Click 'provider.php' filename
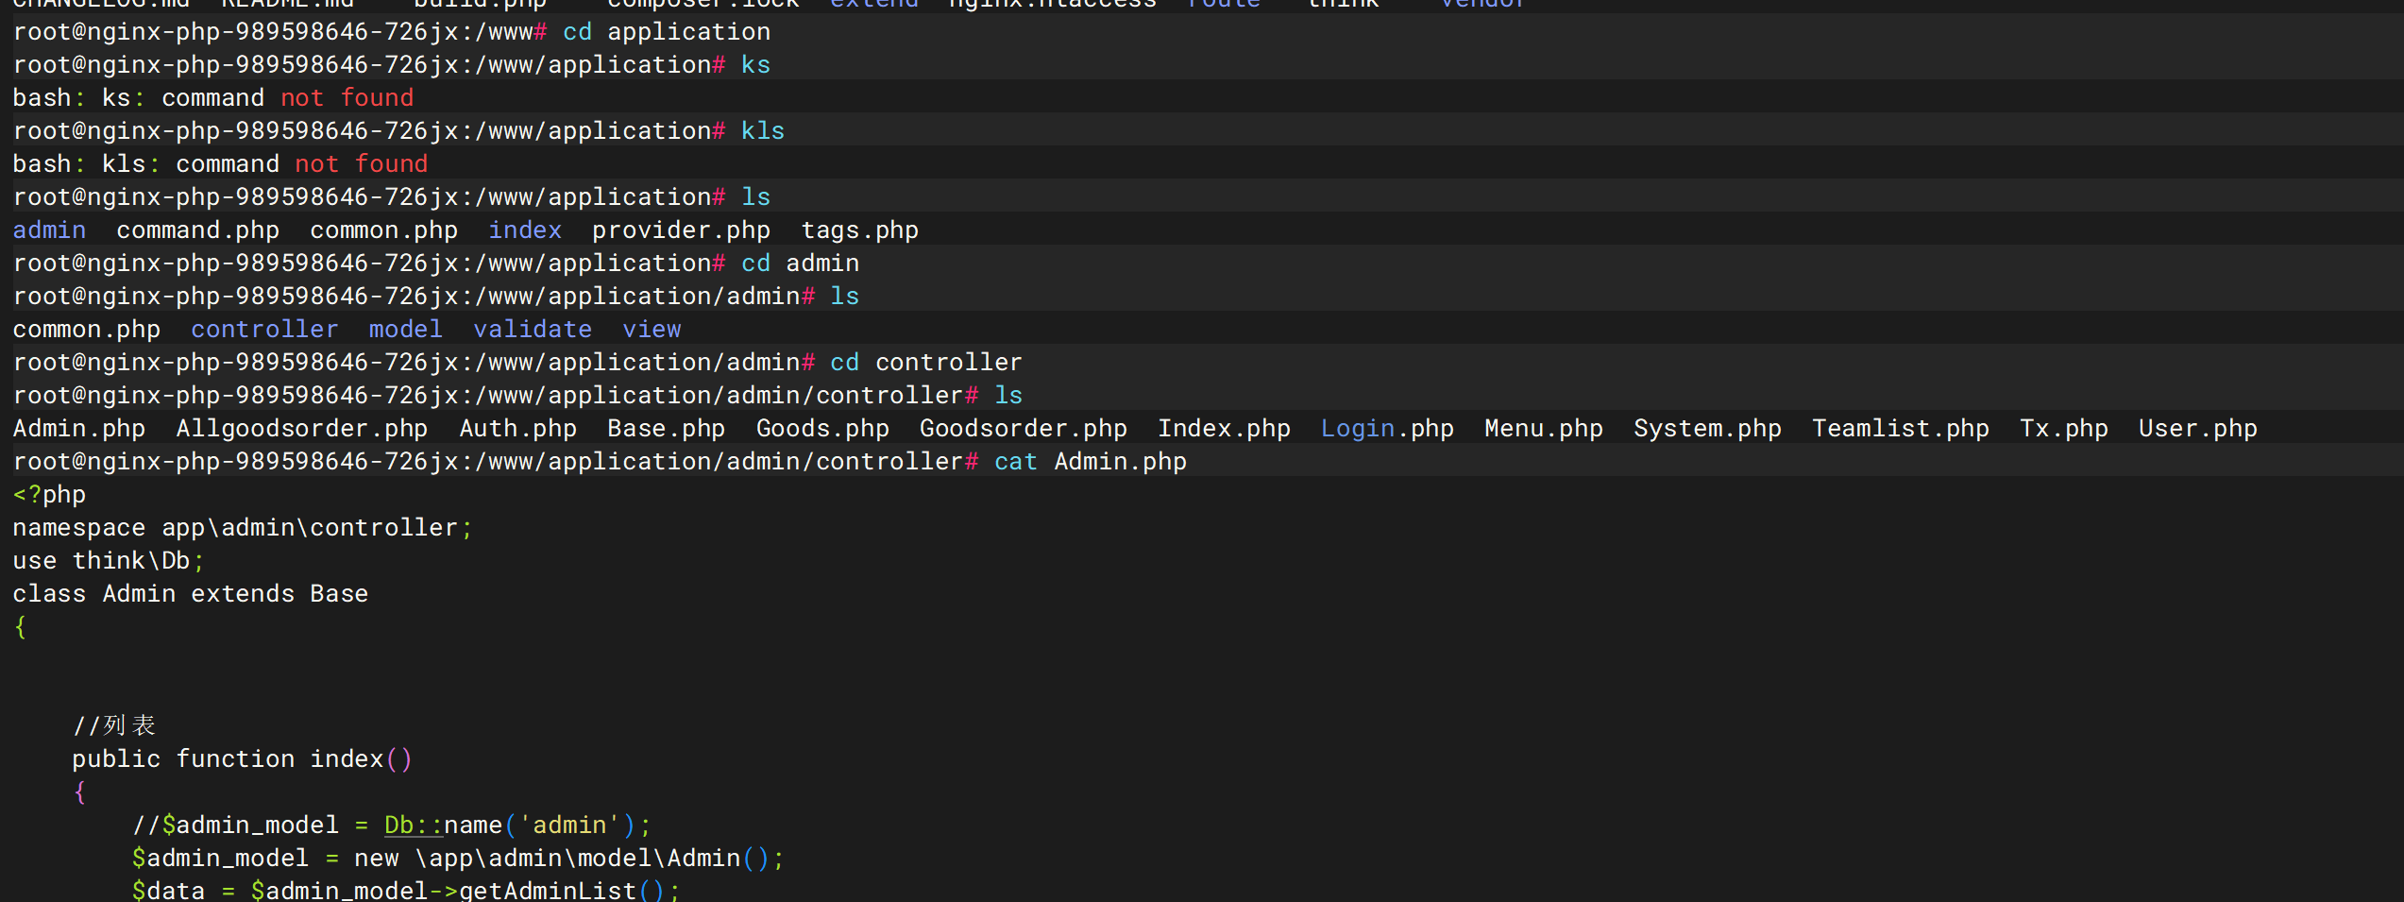Viewport: 2404px width, 902px height. click(x=681, y=230)
